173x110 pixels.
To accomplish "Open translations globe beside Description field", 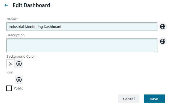I will [163, 41].
